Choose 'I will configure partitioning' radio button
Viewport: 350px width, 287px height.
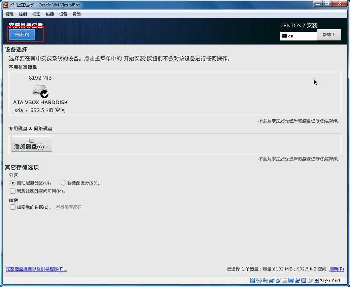click(x=63, y=183)
